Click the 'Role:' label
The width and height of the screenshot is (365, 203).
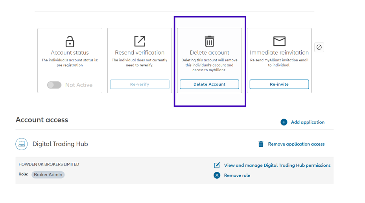(x=23, y=174)
